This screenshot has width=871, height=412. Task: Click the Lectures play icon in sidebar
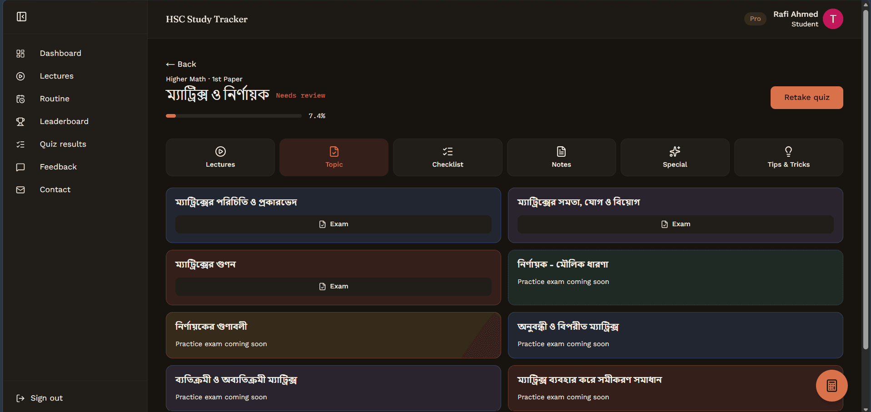click(x=20, y=76)
